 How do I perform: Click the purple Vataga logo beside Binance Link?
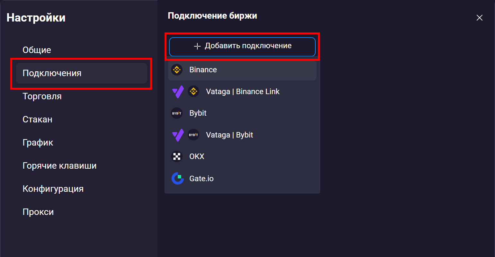point(178,92)
